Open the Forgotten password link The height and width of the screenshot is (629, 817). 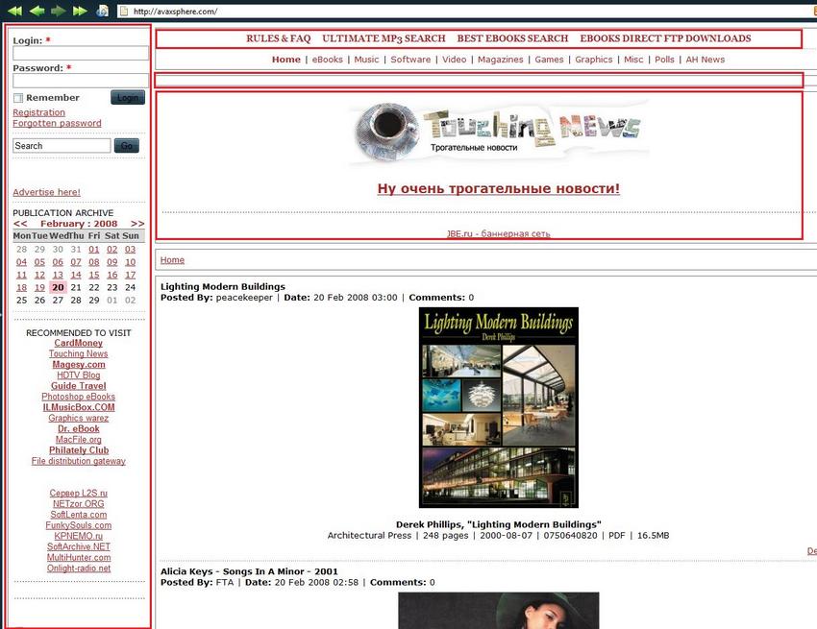click(58, 124)
